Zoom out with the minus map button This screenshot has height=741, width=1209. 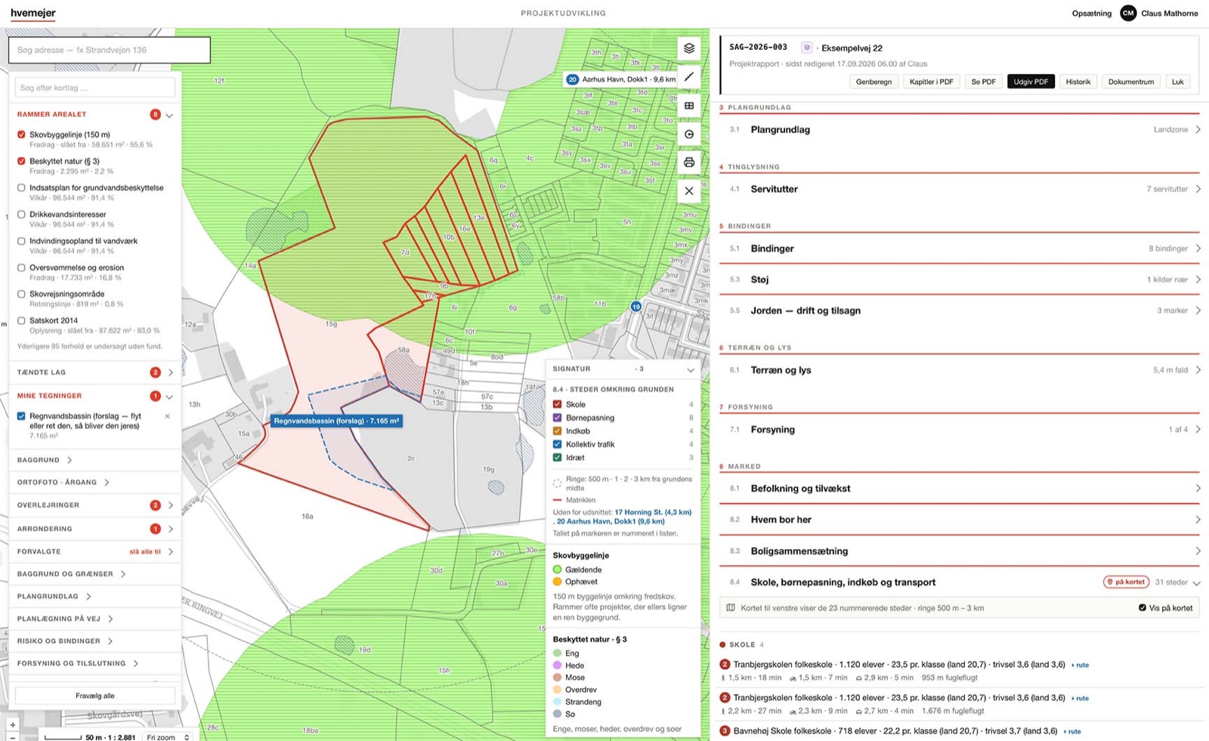[x=13, y=736]
